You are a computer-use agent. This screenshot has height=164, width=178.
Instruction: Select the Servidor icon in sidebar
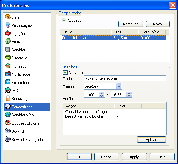[8, 50]
